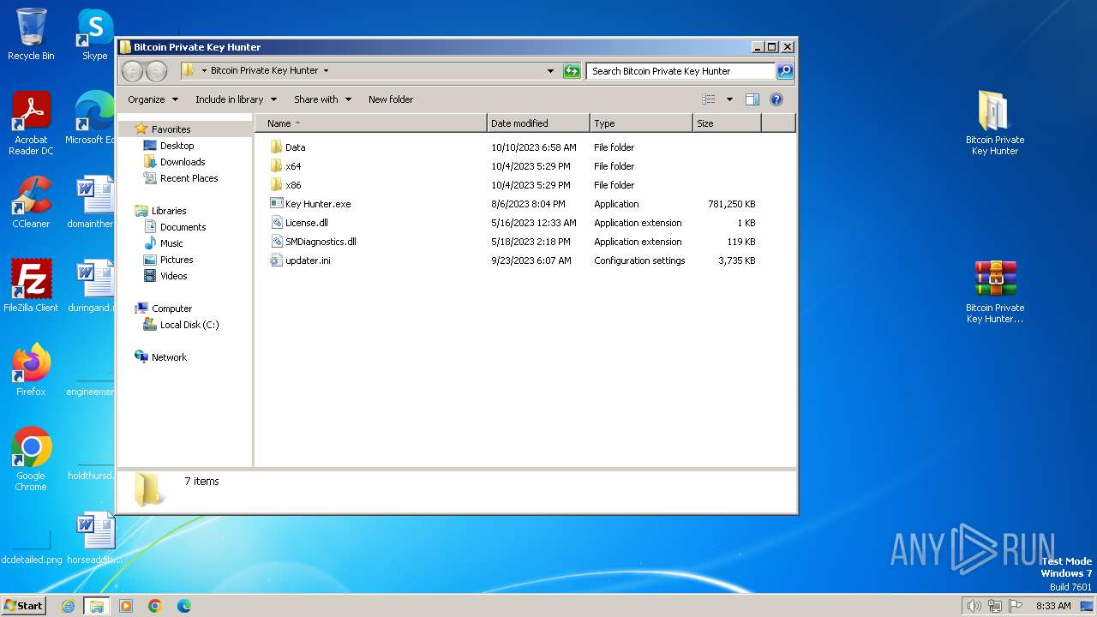Click the Start button
The height and width of the screenshot is (617, 1097).
[23, 606]
